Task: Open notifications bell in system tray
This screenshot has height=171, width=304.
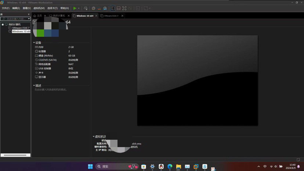Action: (299, 167)
